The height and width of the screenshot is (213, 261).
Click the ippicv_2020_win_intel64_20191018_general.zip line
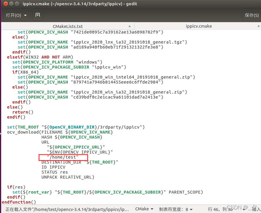pyautogui.click(x=106, y=77)
